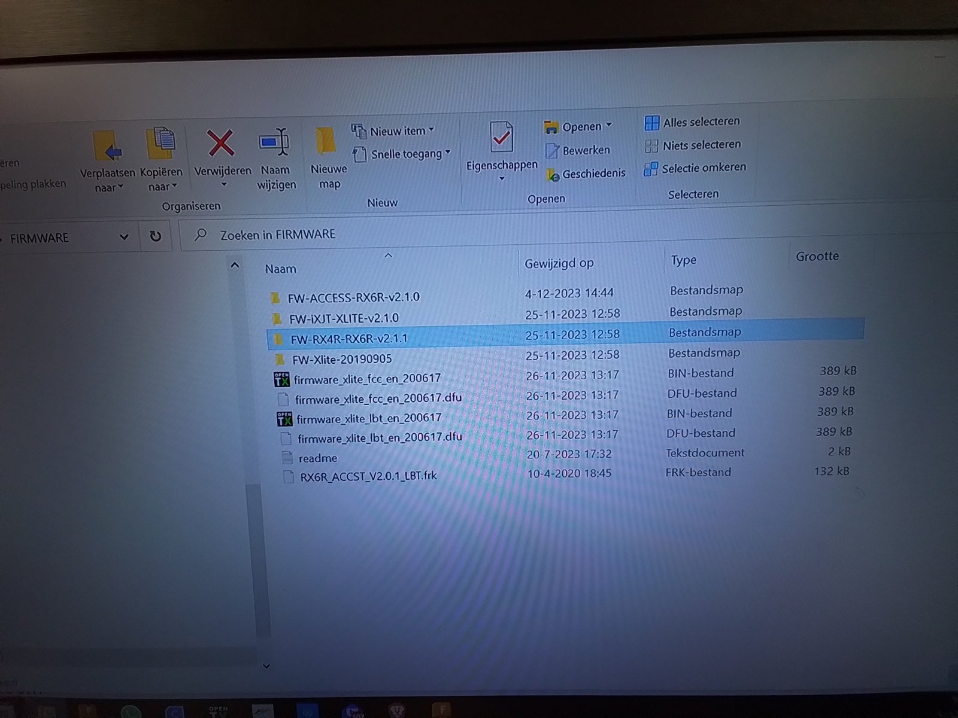
Task: Click FRK-bestand type cell
Action: pyautogui.click(x=698, y=472)
